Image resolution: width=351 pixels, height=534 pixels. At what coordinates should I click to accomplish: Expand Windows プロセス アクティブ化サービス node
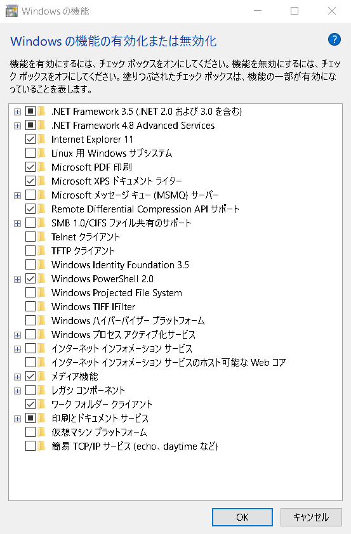pyautogui.click(x=17, y=335)
